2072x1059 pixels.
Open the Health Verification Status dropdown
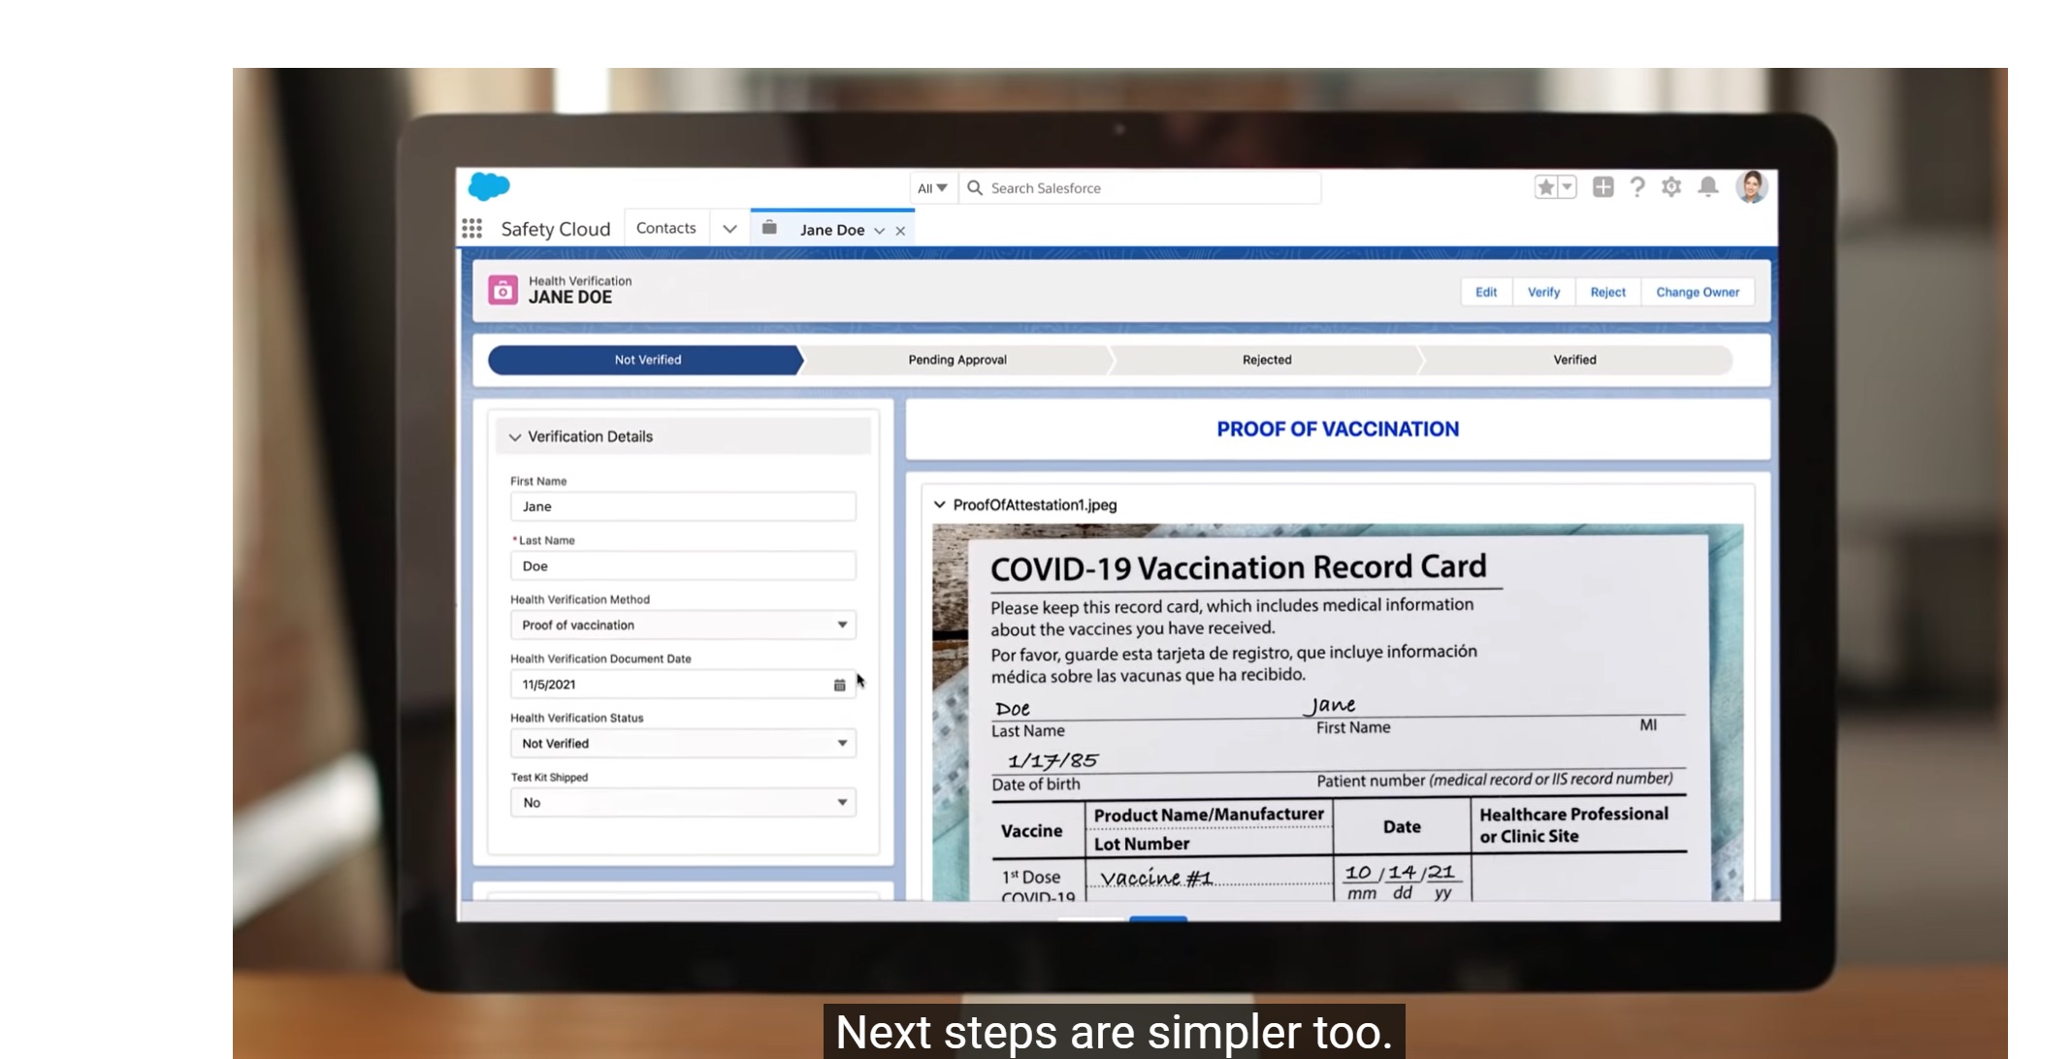tap(683, 743)
